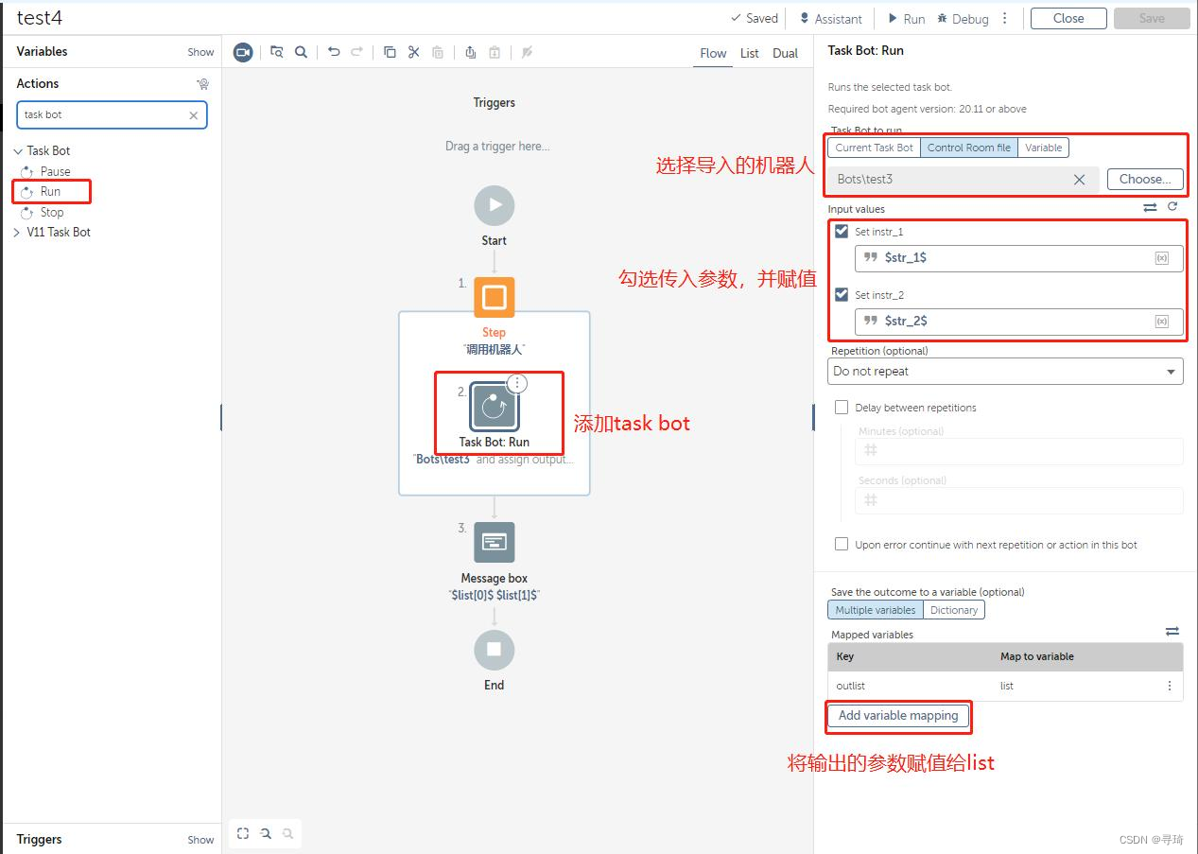Click the Choose button for Control Room file
Screen dimensions: 1198x854
pyautogui.click(x=1145, y=179)
